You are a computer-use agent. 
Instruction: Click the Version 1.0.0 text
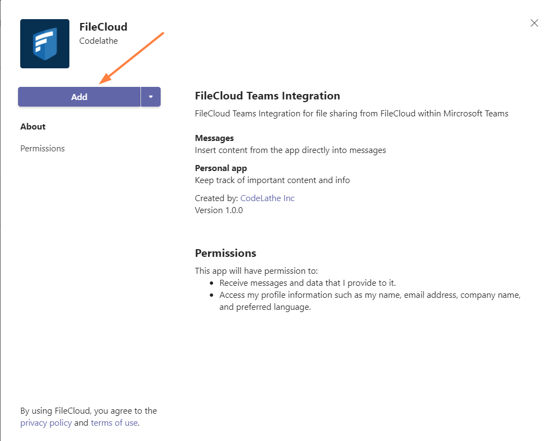[x=219, y=210]
